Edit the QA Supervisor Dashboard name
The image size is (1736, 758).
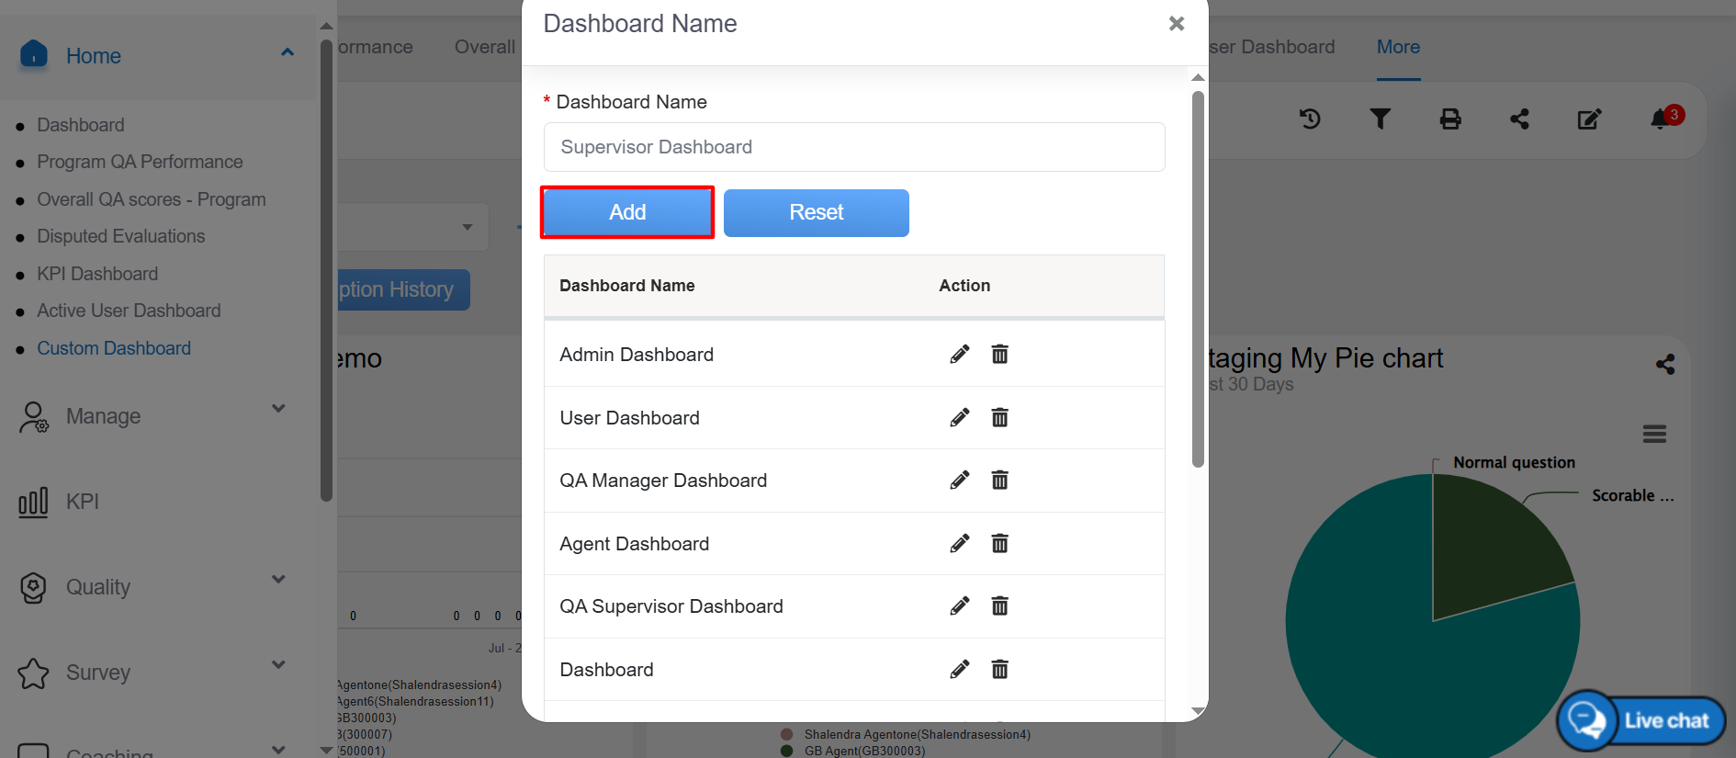(959, 606)
